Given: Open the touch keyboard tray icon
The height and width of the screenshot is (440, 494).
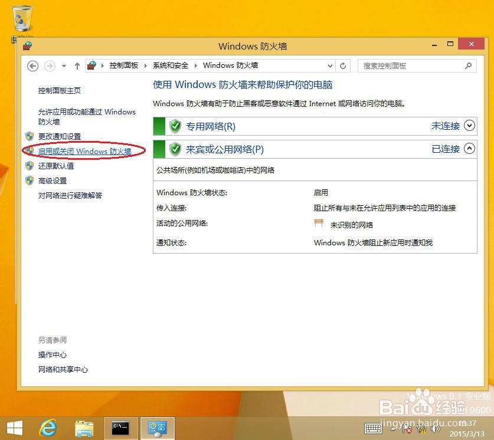Looking at the screenshot, I should tap(374, 428).
